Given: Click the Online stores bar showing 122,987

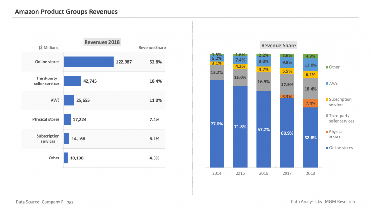Looking at the screenshot, I should pos(88,62).
